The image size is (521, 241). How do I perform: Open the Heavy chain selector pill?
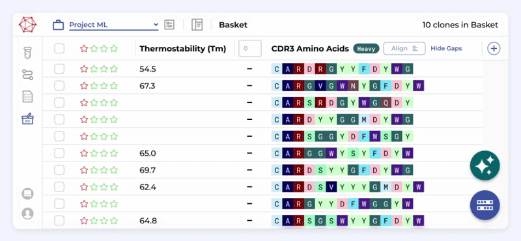(366, 49)
